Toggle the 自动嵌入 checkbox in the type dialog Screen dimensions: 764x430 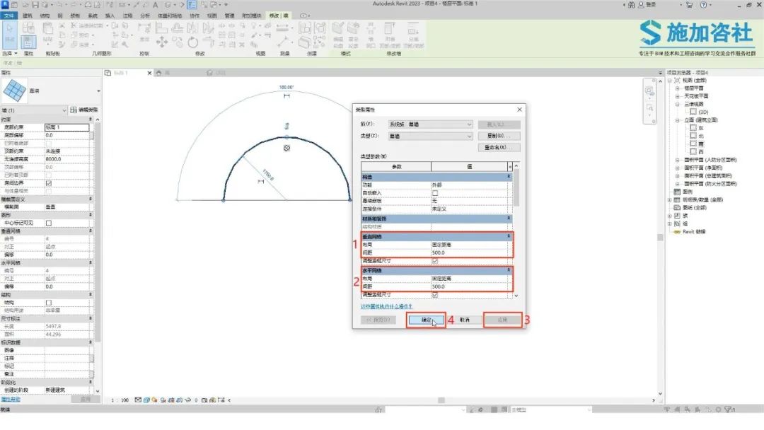[x=435, y=193]
